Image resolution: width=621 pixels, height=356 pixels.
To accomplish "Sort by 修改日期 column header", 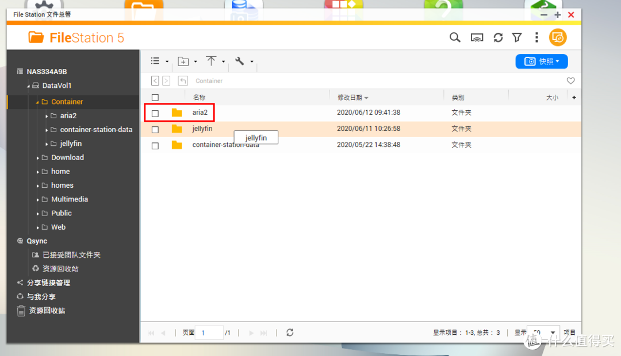I will pyautogui.click(x=350, y=97).
